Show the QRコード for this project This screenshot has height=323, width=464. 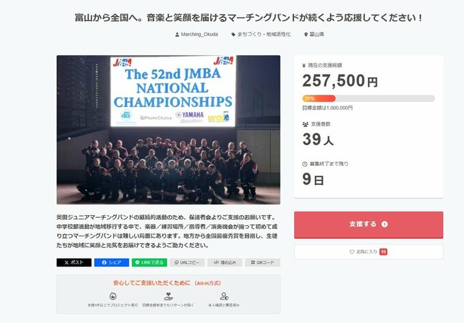[x=262, y=262]
